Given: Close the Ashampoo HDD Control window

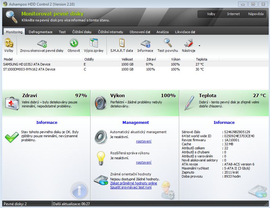Looking at the screenshot, I should [263, 4].
